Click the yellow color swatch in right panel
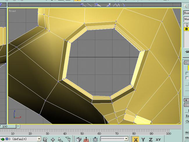189x142 pixels. coord(188,68)
